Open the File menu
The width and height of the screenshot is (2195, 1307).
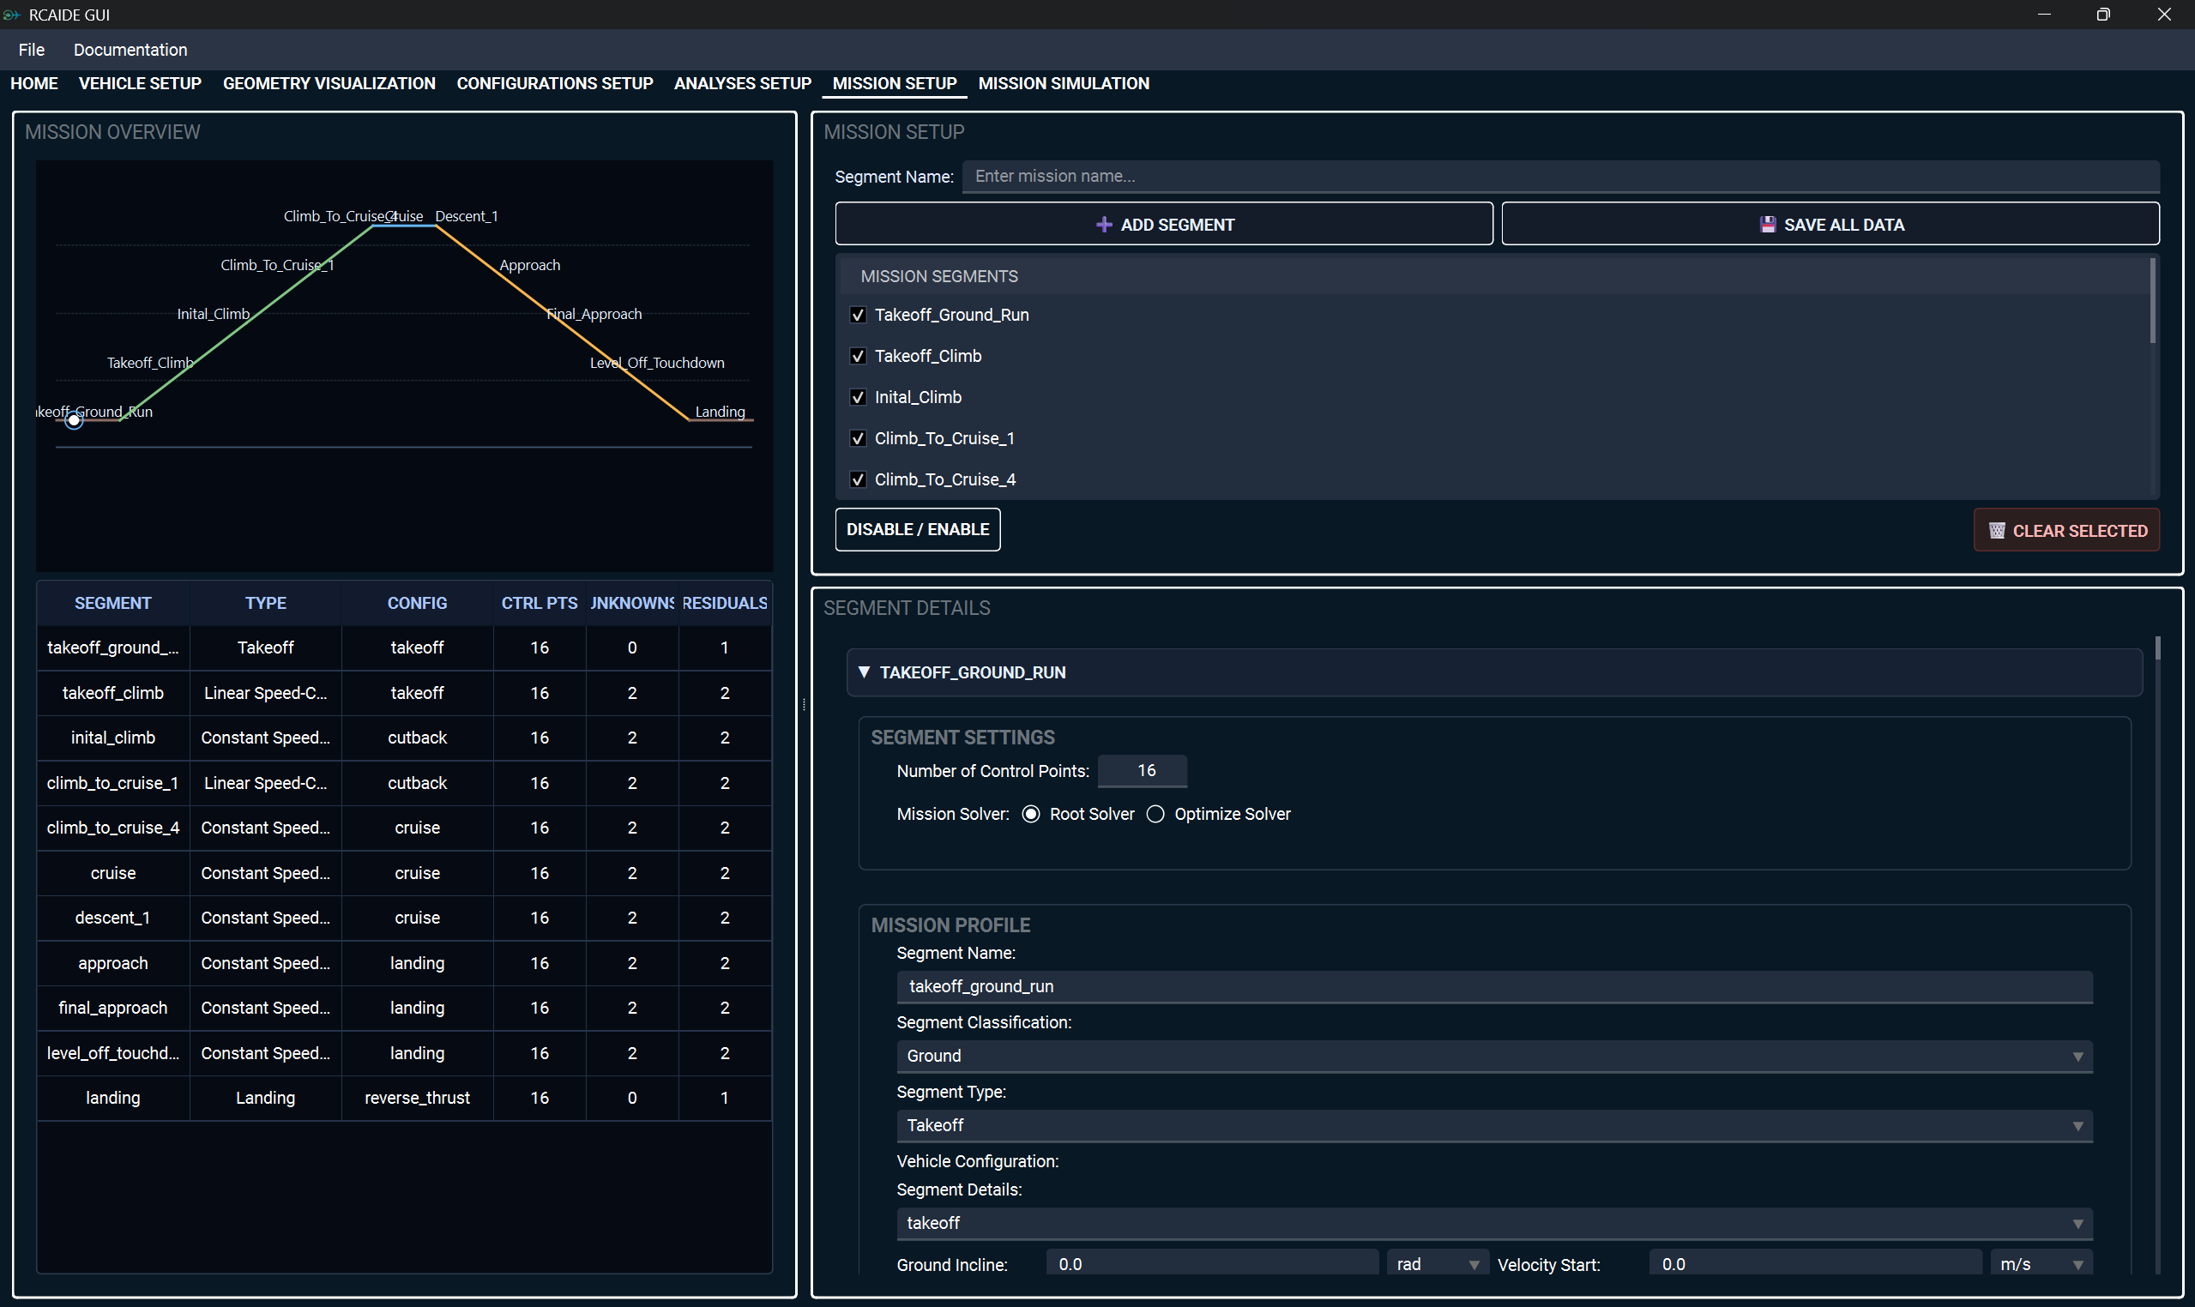click(32, 50)
